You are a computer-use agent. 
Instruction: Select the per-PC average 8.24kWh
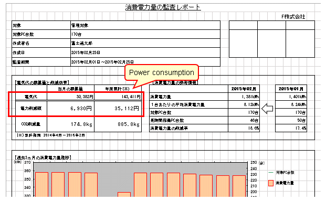click(299, 104)
